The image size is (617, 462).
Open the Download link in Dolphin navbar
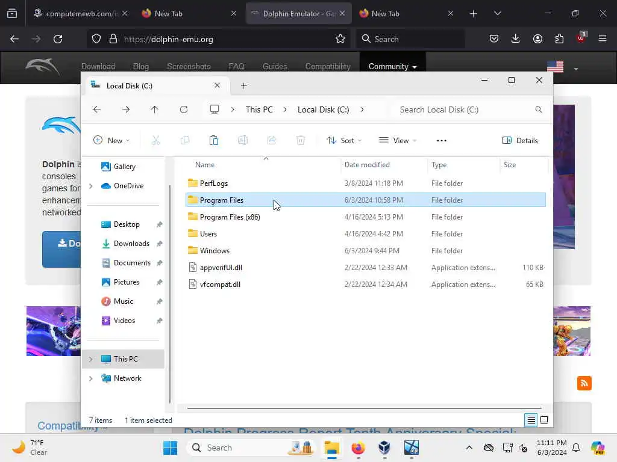pyautogui.click(x=98, y=66)
